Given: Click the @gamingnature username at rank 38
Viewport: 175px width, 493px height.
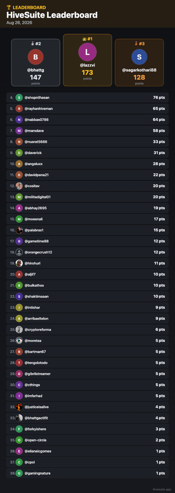Looking at the screenshot, I should tap(37, 473).
